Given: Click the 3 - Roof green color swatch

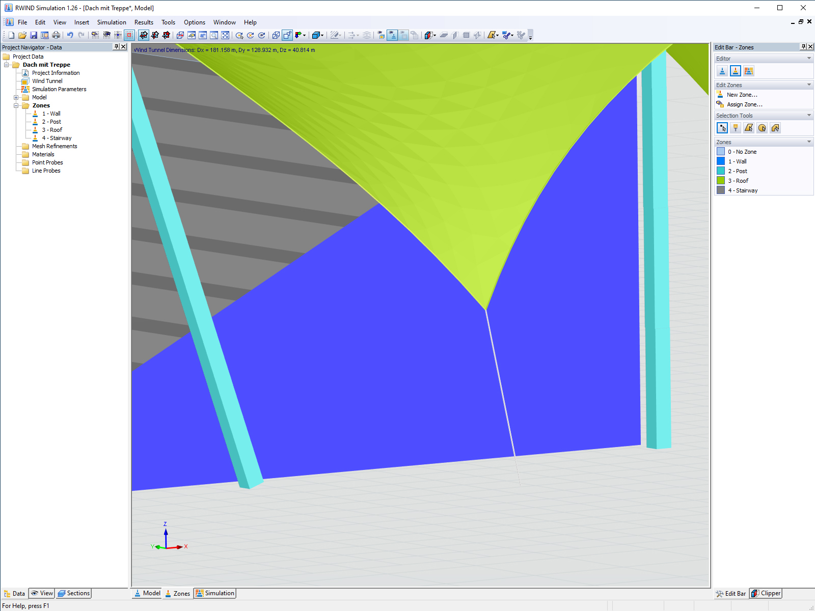Looking at the screenshot, I should tap(721, 181).
